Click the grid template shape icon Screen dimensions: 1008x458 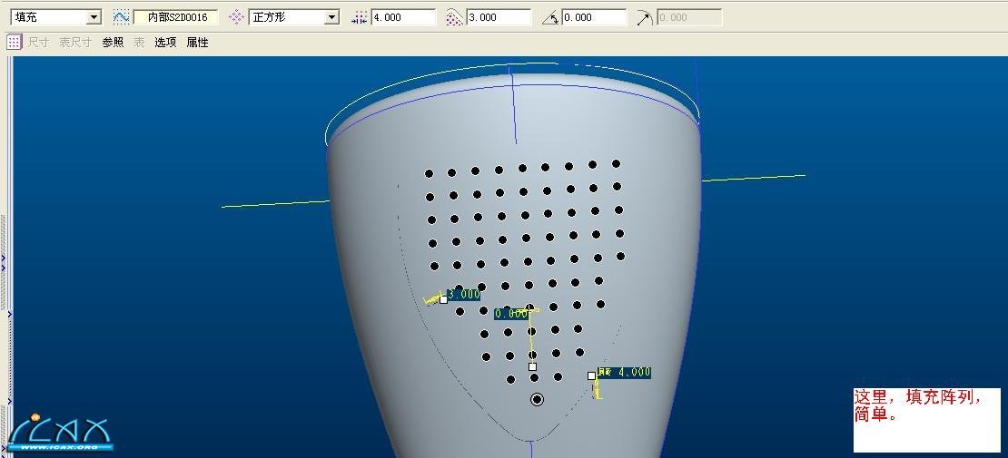236,17
